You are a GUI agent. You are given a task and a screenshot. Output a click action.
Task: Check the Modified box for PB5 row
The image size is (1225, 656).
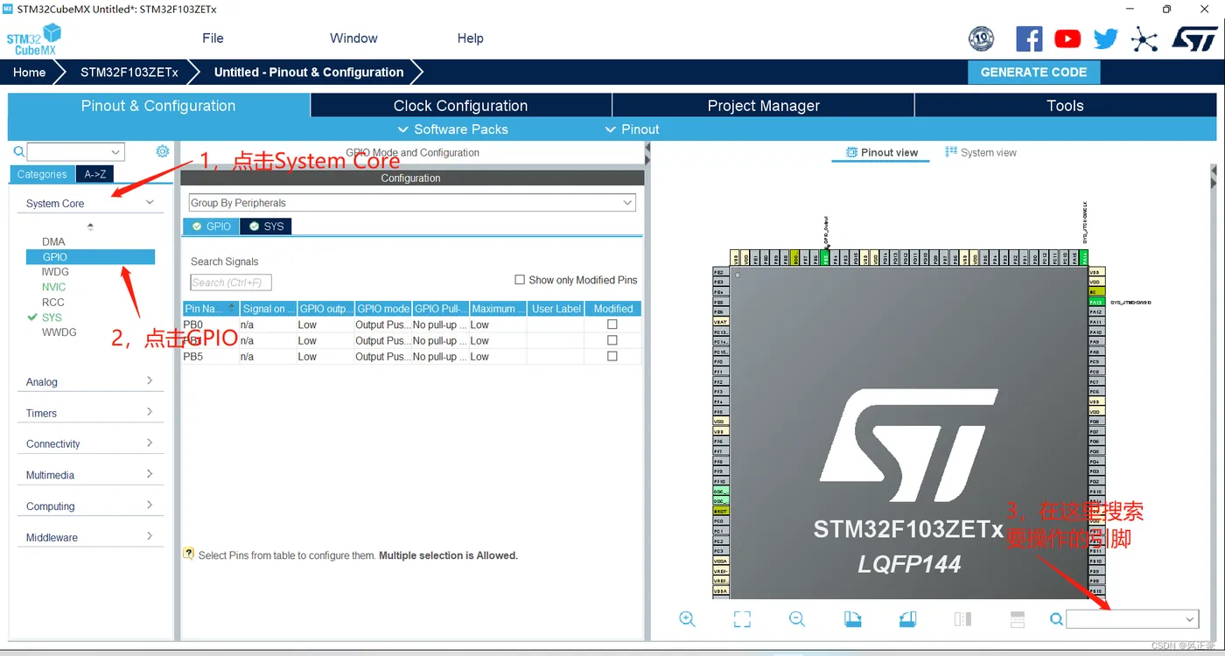[612, 356]
